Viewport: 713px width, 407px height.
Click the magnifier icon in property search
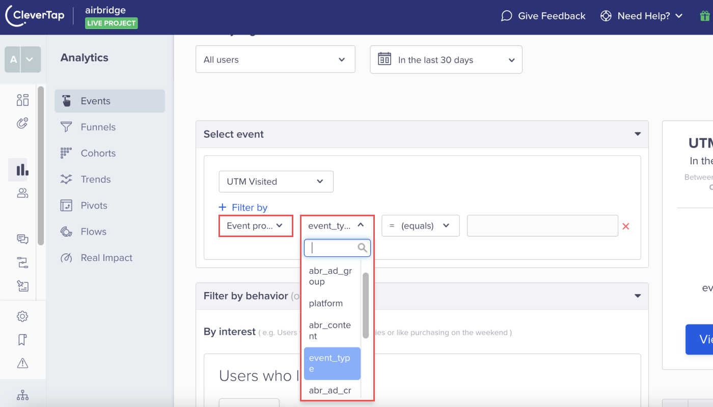363,248
